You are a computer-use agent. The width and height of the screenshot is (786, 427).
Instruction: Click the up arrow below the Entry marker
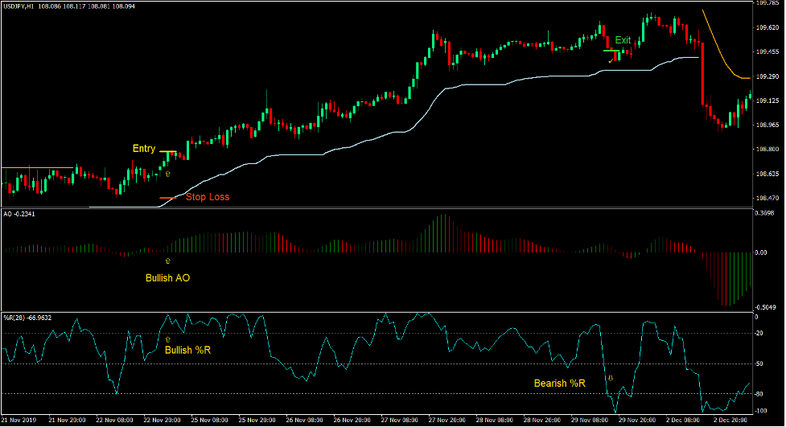168,173
